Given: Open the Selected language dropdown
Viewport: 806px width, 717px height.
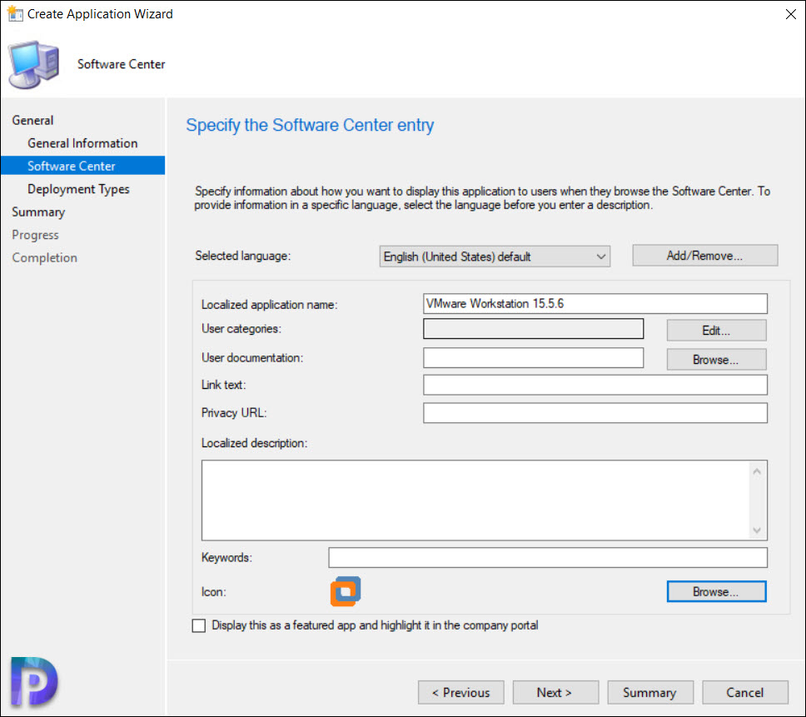Looking at the screenshot, I should pos(495,256).
